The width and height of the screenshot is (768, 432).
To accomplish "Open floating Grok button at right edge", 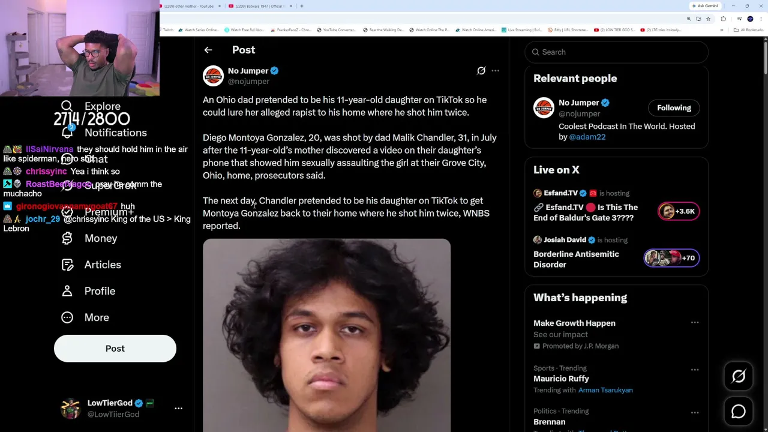I will (x=739, y=376).
